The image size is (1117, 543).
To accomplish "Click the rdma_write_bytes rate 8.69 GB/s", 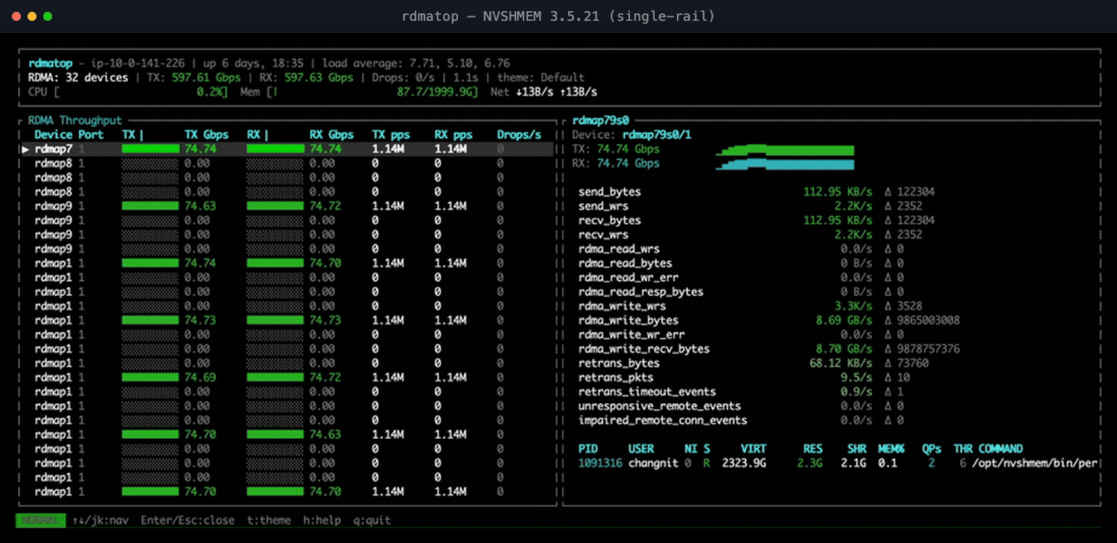I will [x=844, y=321].
